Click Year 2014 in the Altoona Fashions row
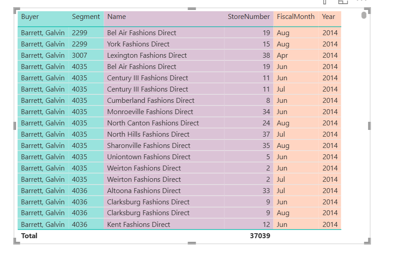Screen dimensions: 413x263 tap(330, 190)
